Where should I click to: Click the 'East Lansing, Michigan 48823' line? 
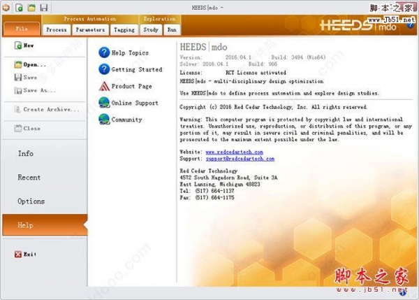220,184
